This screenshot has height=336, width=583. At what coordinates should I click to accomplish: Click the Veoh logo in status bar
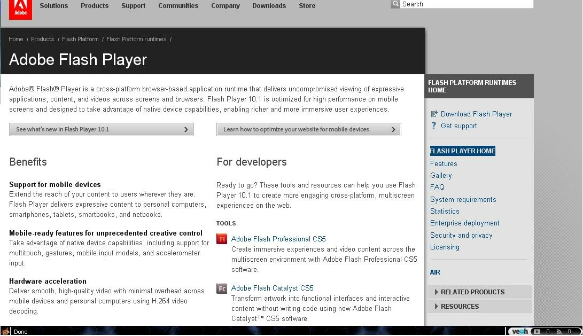(520, 331)
